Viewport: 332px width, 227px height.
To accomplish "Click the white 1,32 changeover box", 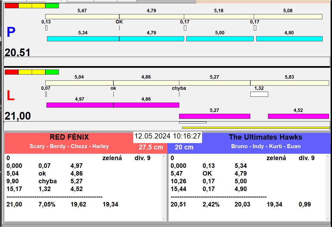I will (259, 94).
